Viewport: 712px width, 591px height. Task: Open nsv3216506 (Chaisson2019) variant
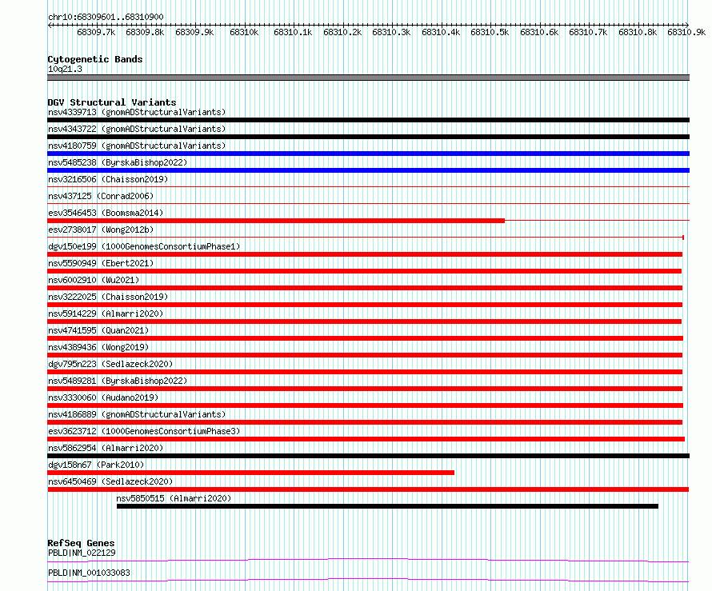point(108,179)
